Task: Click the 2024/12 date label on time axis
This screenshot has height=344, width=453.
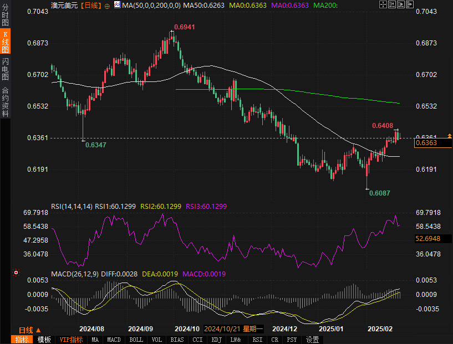Action: click(x=284, y=328)
